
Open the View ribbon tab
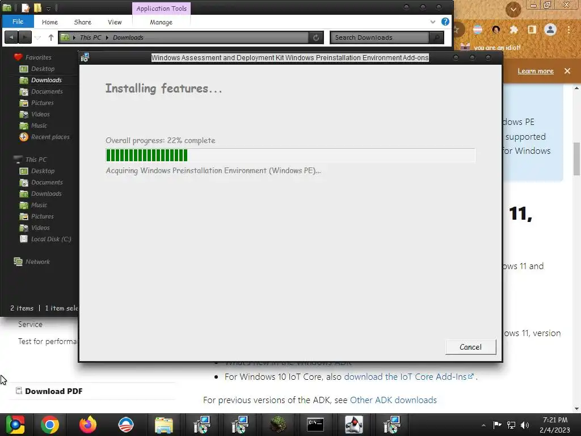tap(115, 22)
